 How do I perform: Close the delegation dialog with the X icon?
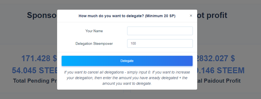coord(191,16)
